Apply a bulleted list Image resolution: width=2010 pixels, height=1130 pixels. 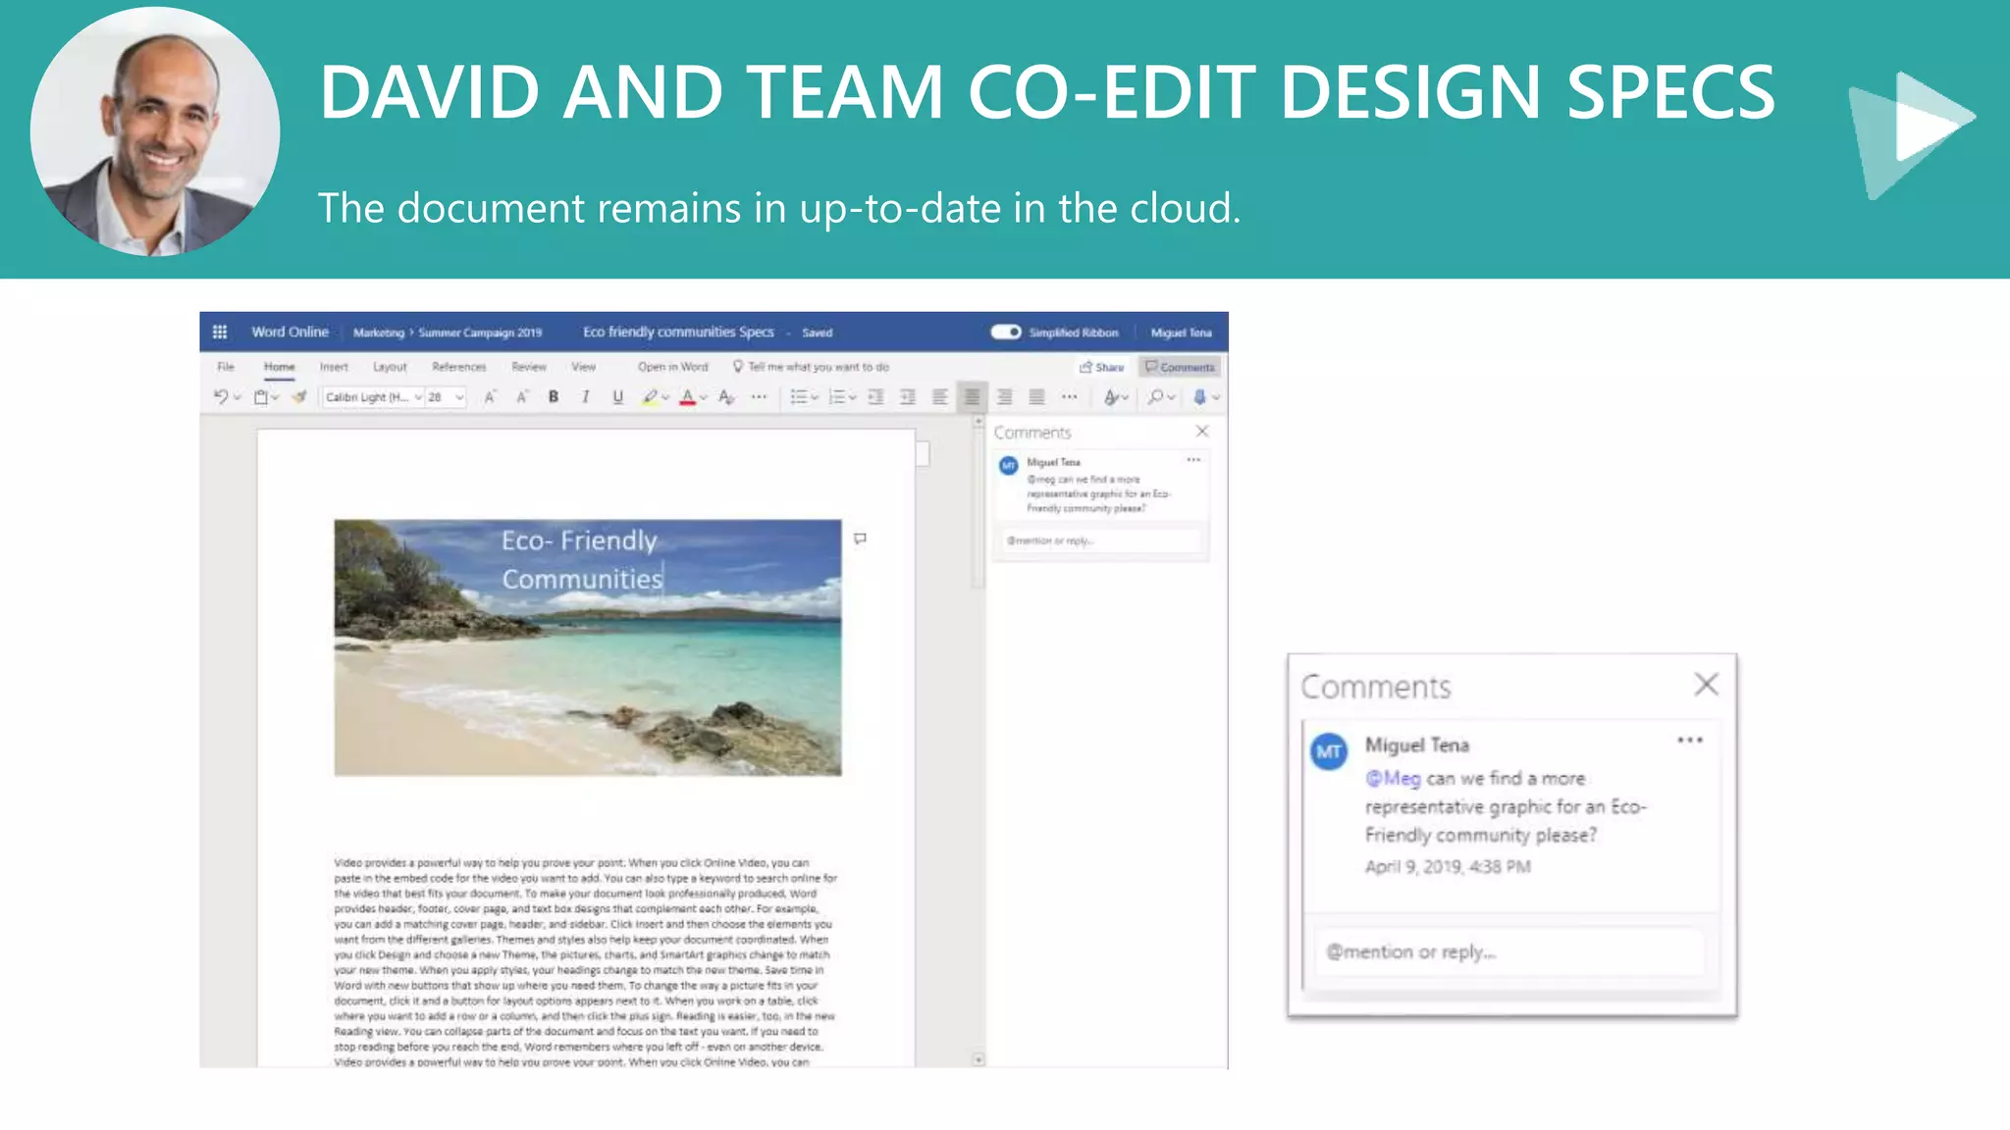pos(799,397)
